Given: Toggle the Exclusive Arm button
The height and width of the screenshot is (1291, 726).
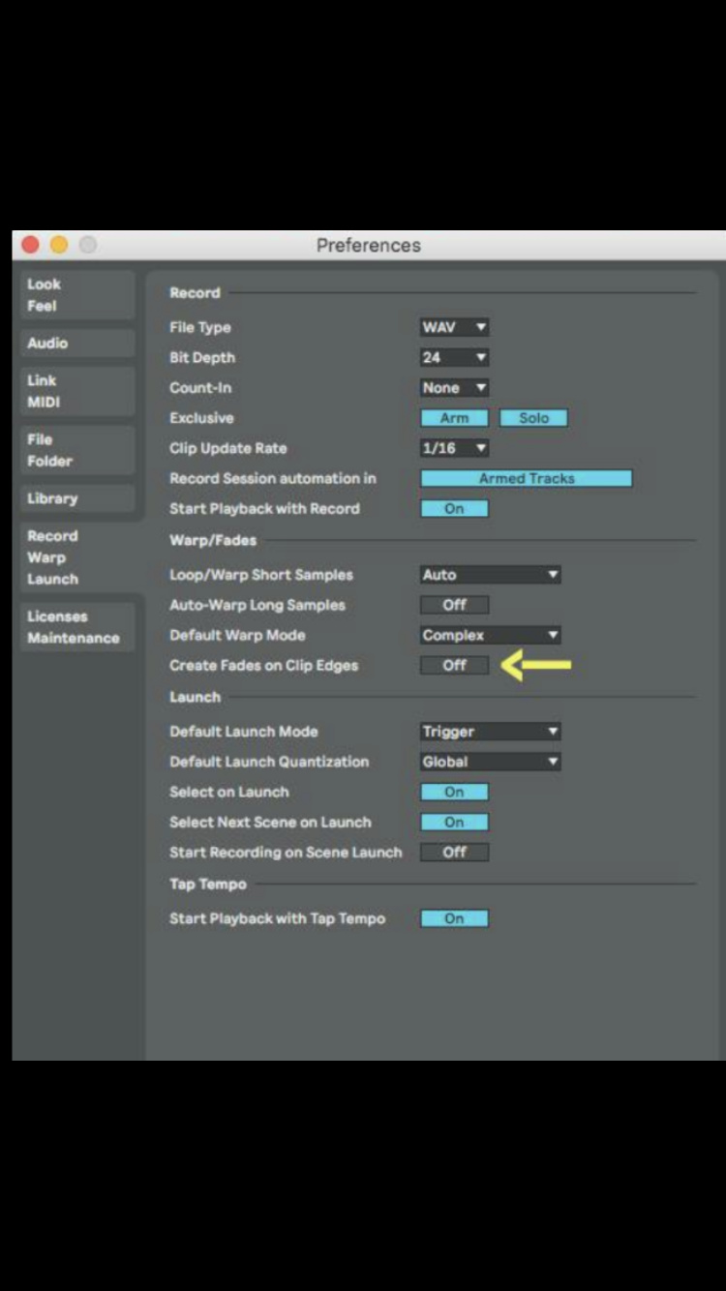Looking at the screenshot, I should pyautogui.click(x=454, y=418).
